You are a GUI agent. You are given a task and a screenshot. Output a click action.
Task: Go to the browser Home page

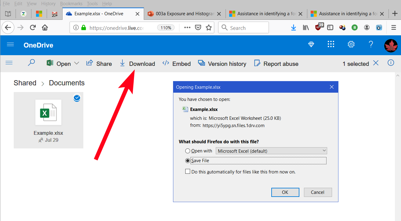(x=45, y=28)
